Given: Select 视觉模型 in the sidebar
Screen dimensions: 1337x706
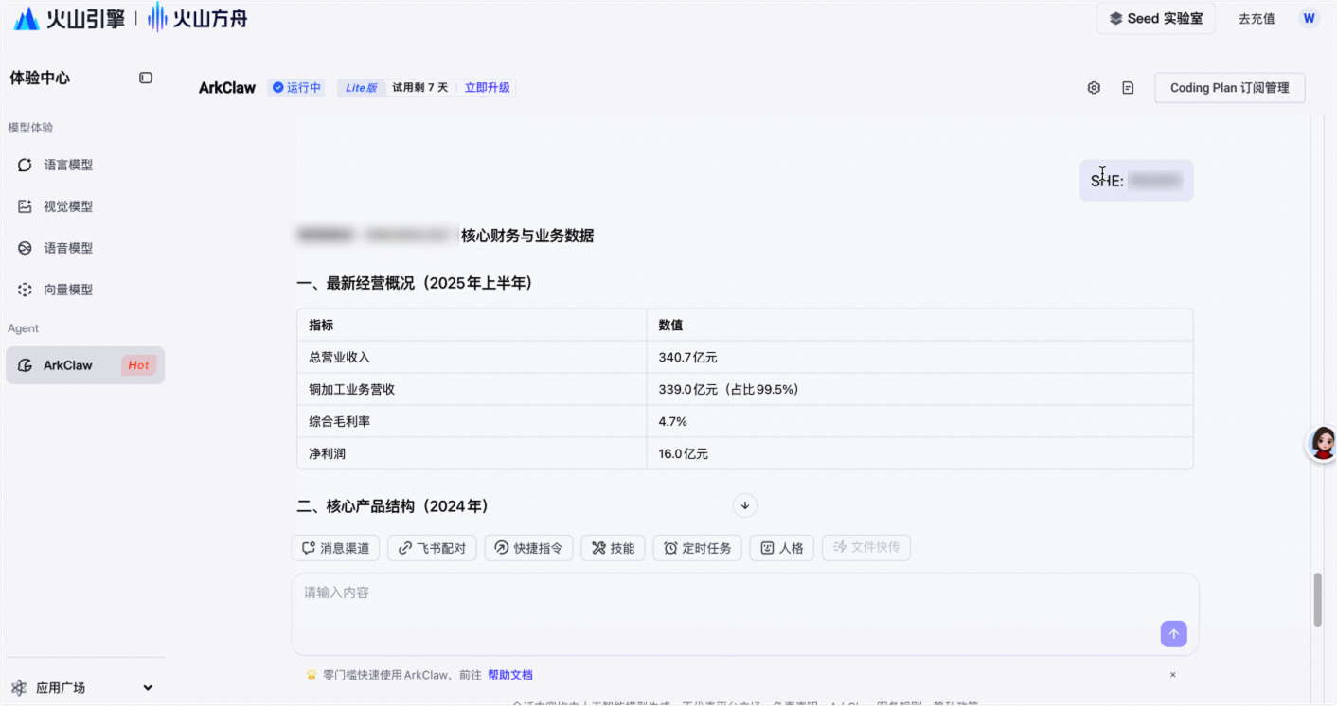Looking at the screenshot, I should tap(68, 206).
